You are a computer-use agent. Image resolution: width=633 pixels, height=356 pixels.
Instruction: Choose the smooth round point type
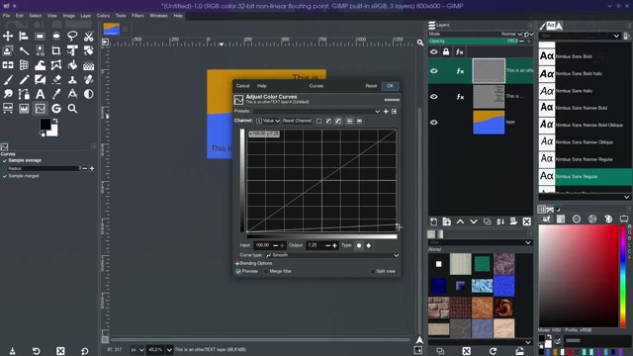click(359, 245)
